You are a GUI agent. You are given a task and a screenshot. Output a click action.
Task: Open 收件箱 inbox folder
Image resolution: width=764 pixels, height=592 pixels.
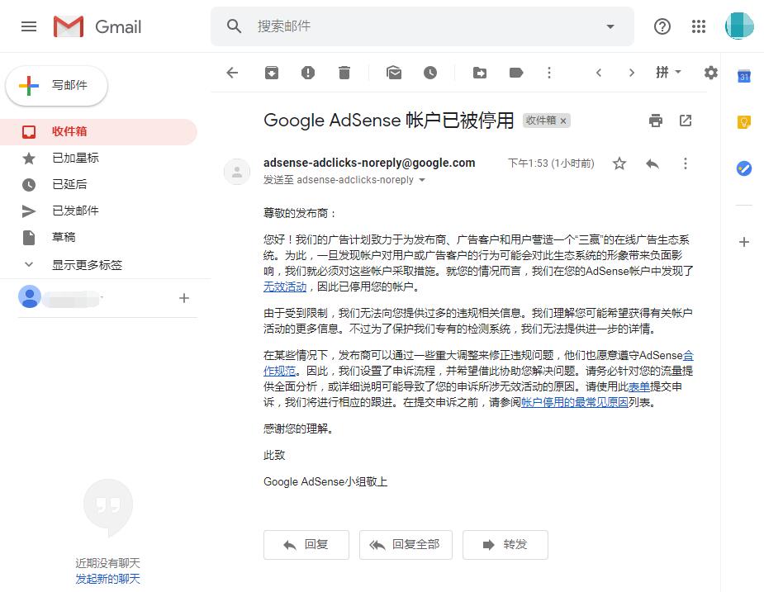coord(98,131)
